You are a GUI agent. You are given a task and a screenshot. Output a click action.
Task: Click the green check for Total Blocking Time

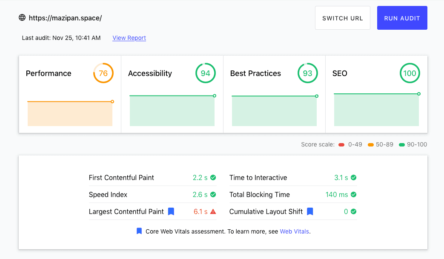coord(354,194)
